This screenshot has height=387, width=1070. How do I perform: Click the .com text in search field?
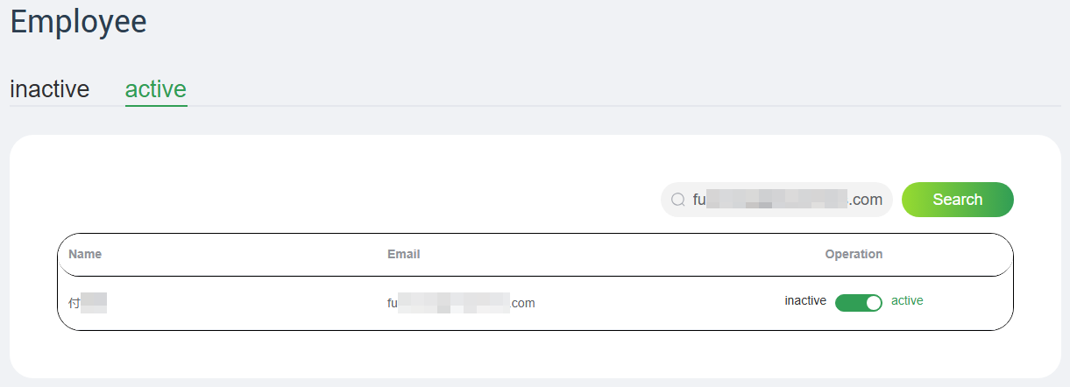[866, 200]
